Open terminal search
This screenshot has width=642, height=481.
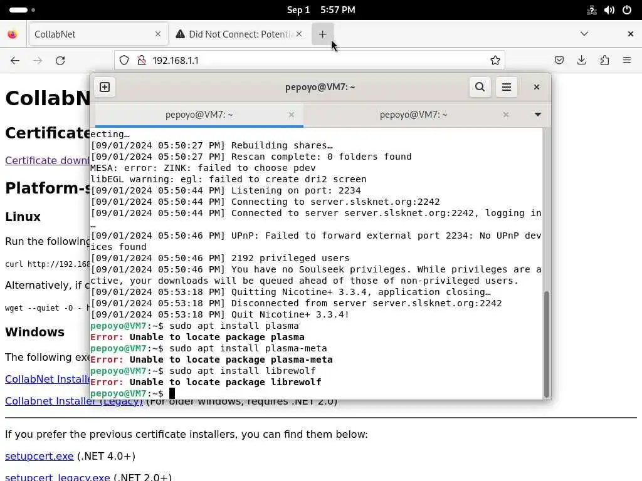pos(480,87)
